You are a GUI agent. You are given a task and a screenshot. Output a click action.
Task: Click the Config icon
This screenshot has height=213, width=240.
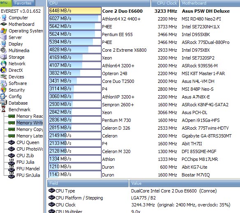[x=4, y=96]
